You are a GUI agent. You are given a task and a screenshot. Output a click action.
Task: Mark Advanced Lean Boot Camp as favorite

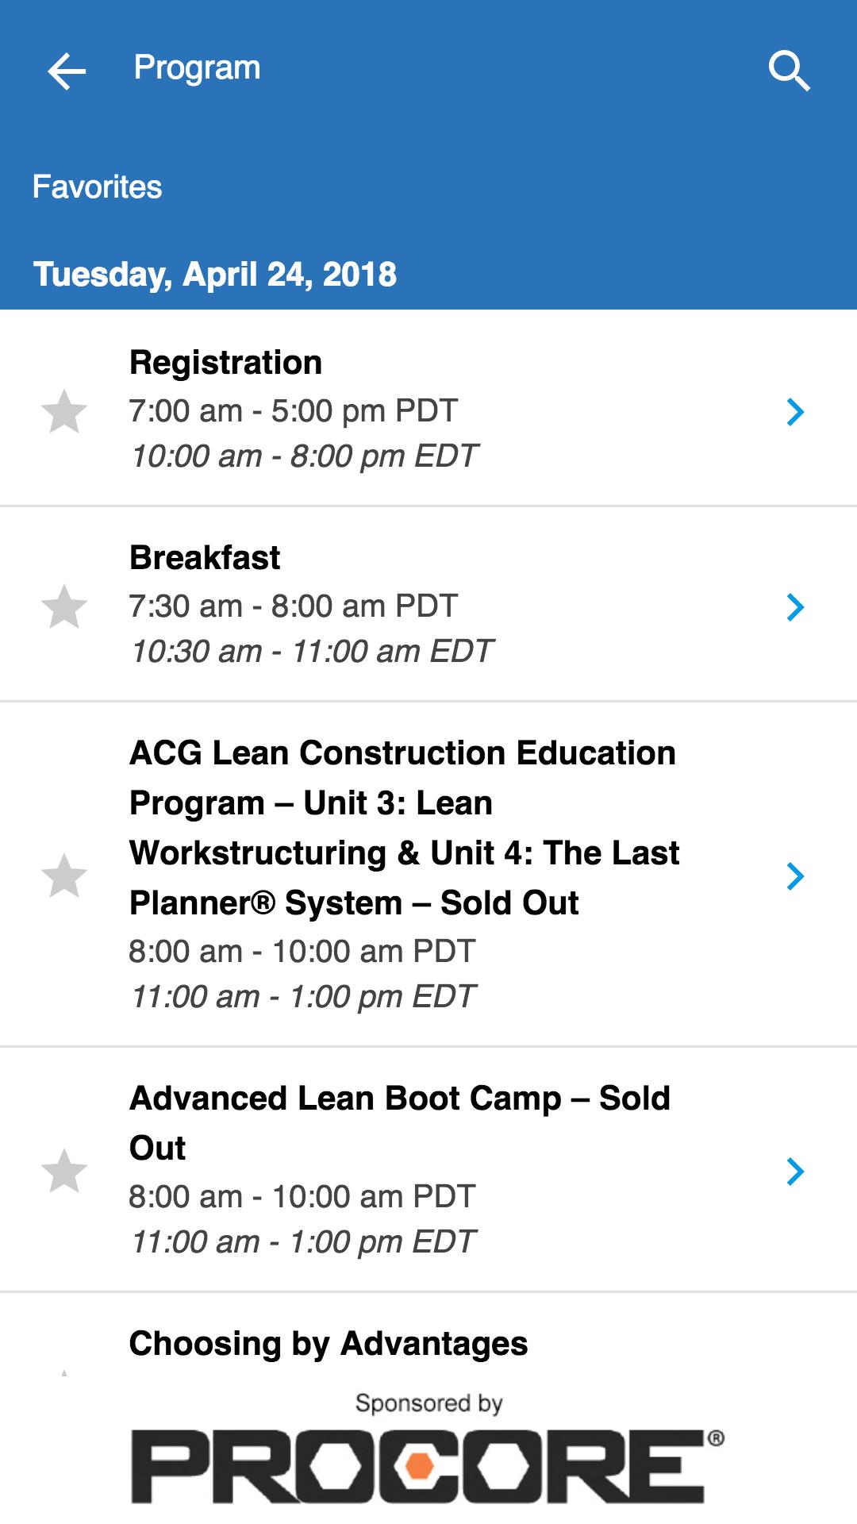[64, 1172]
